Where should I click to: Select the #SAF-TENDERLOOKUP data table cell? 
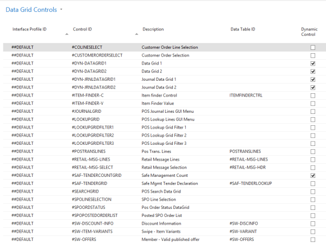250,183
